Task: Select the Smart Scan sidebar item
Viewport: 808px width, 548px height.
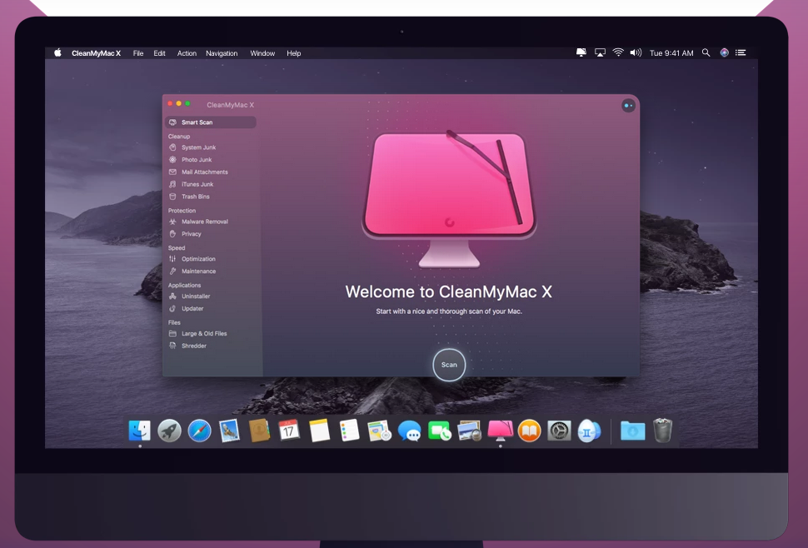Action: pos(197,122)
